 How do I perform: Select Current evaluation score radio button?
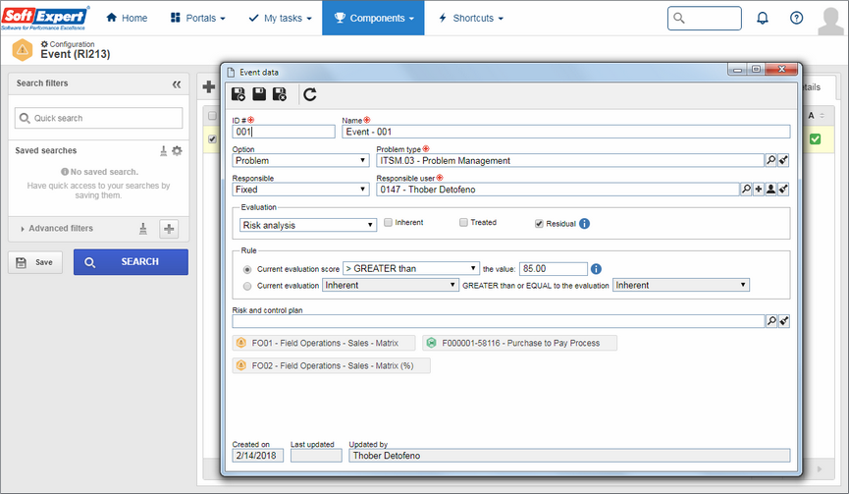point(247,269)
